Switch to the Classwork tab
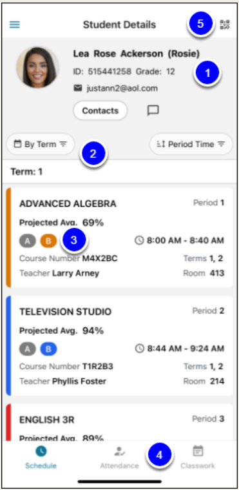The height and width of the screenshot is (490, 239). pos(198,456)
